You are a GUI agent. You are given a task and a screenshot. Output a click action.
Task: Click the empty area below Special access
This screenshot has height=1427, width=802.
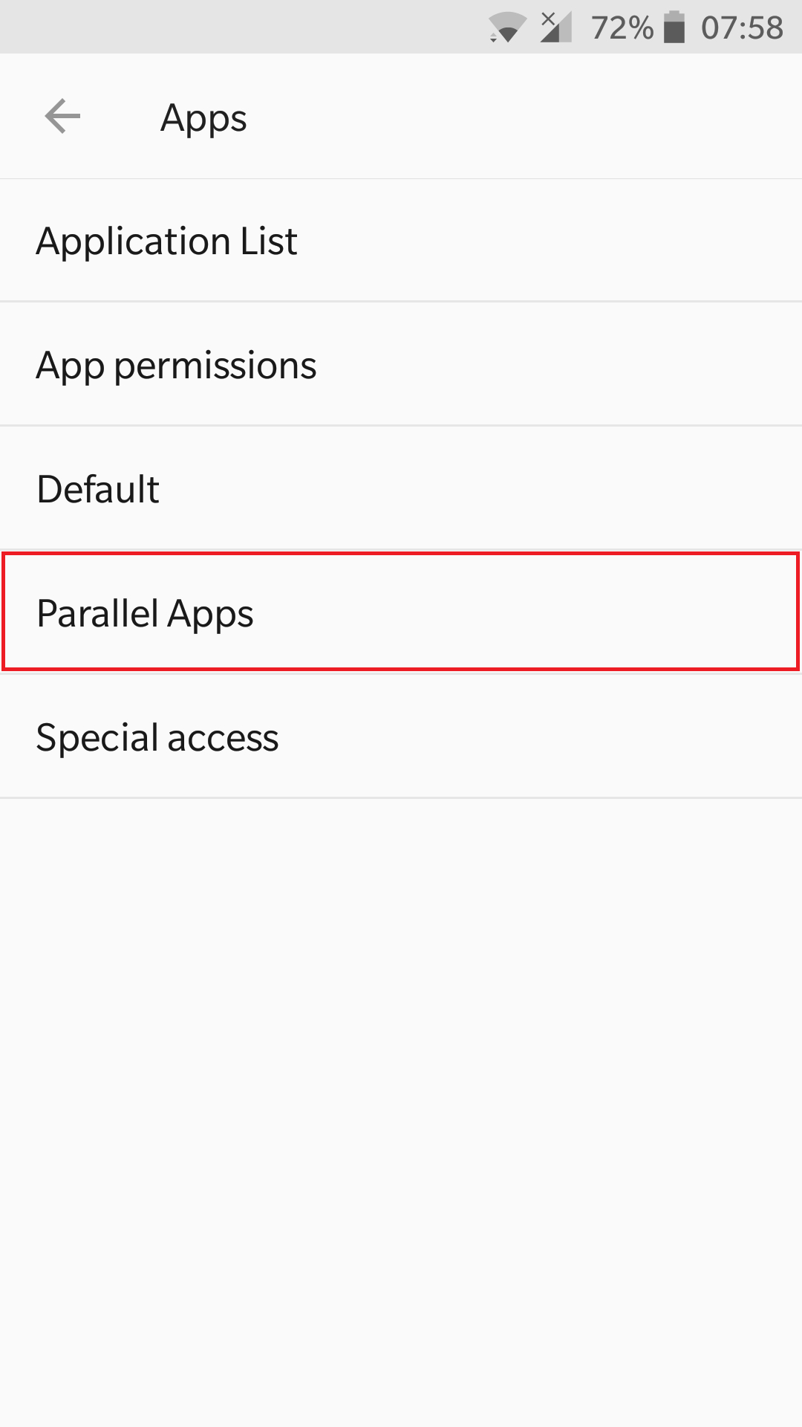401,1078
